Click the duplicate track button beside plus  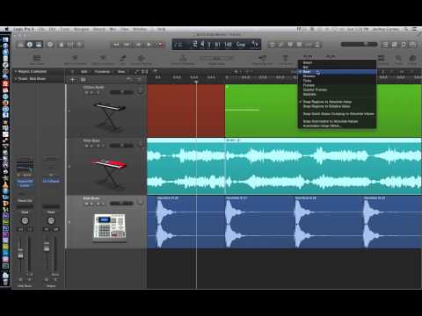point(84,79)
